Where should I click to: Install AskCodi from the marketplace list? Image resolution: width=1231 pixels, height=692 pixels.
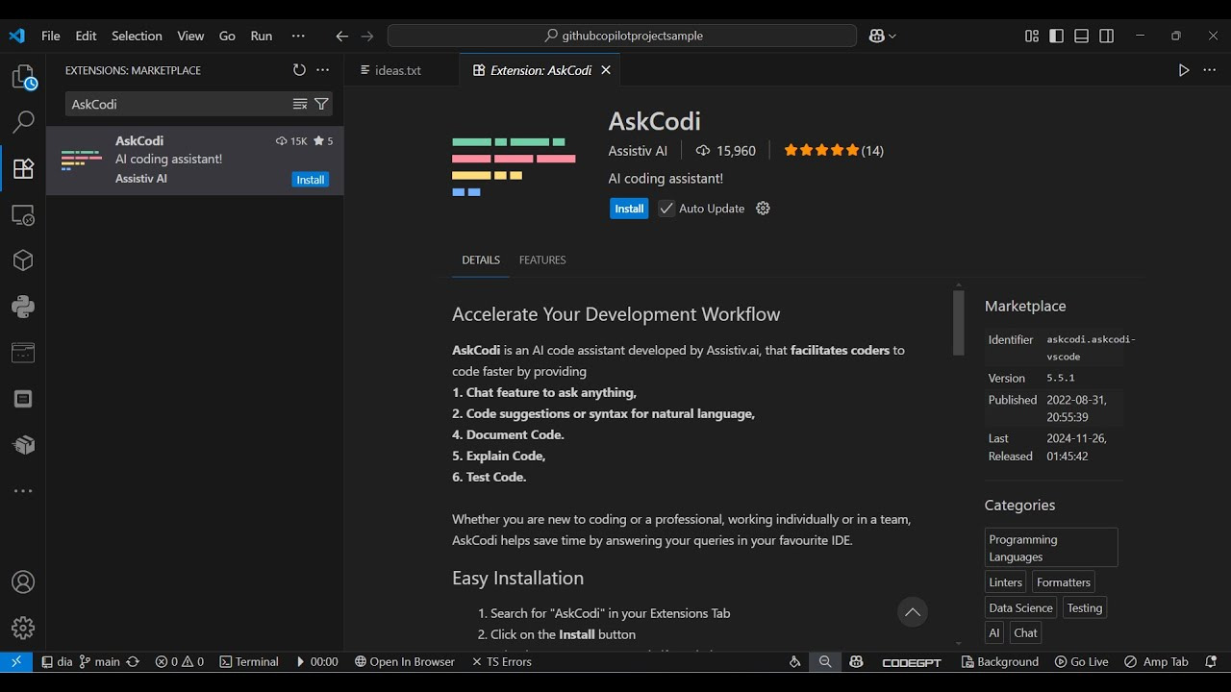[x=311, y=180]
